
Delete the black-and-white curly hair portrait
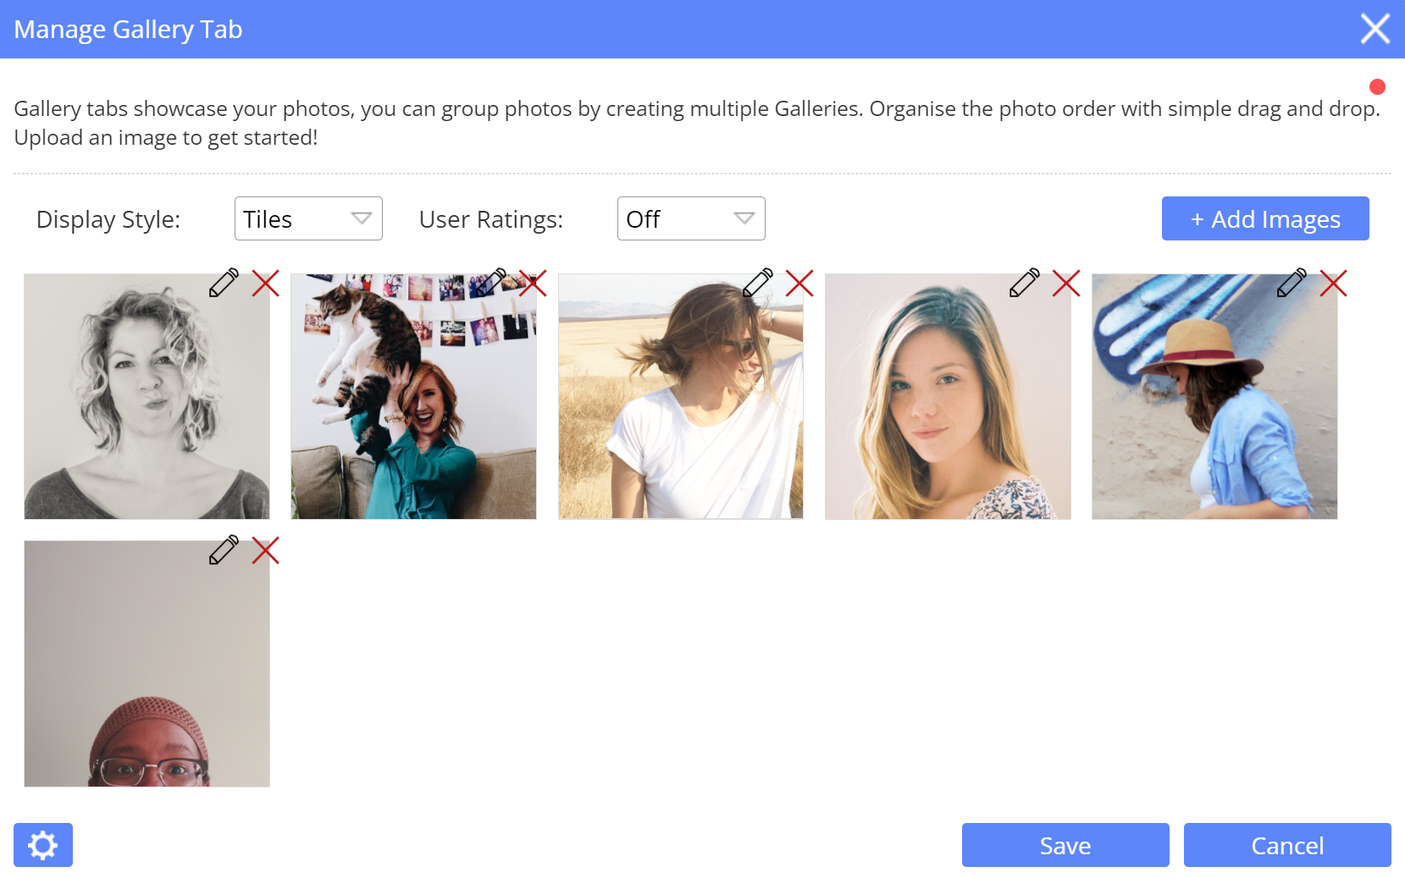pyautogui.click(x=266, y=284)
